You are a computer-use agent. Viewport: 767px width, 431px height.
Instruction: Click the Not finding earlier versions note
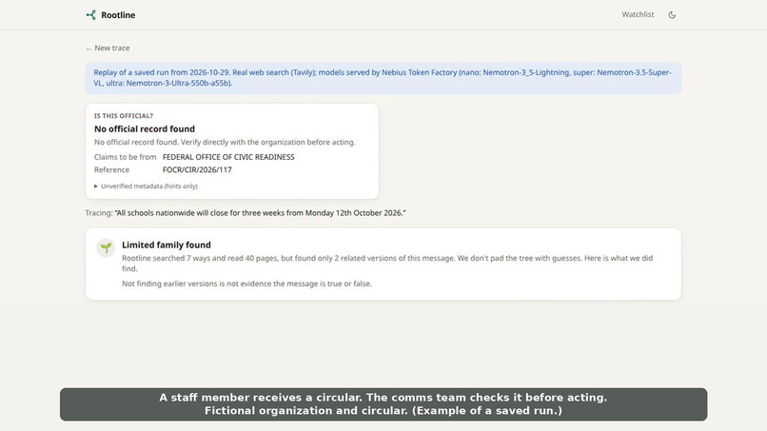pos(246,284)
